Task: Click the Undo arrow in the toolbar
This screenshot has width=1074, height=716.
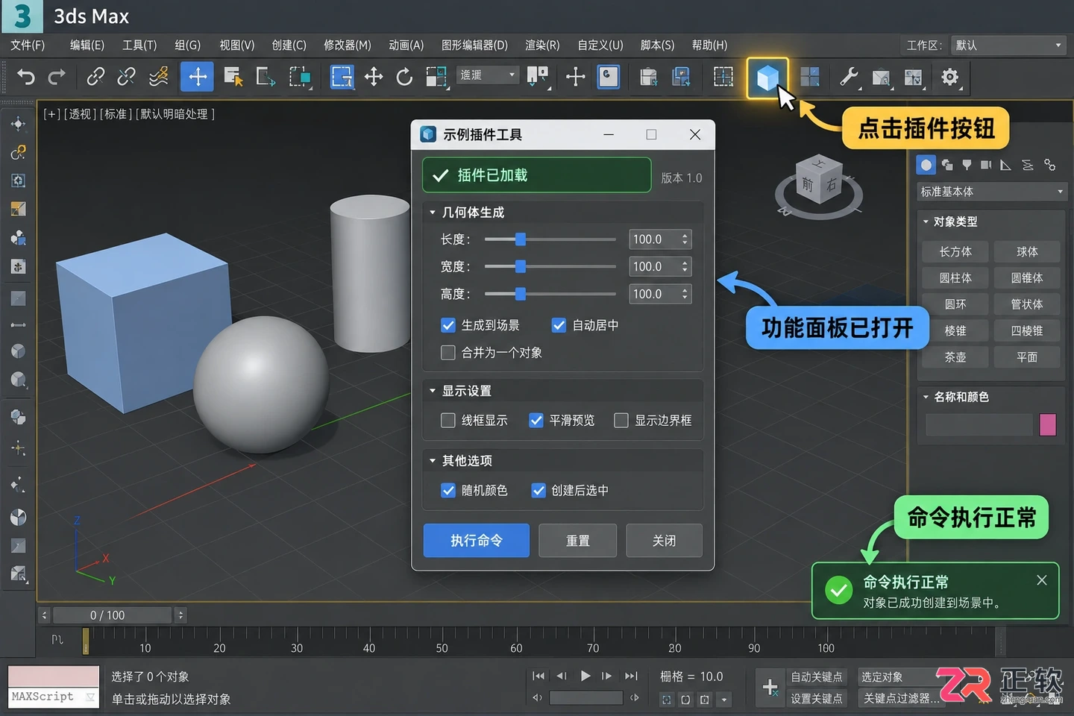Action: 26,76
